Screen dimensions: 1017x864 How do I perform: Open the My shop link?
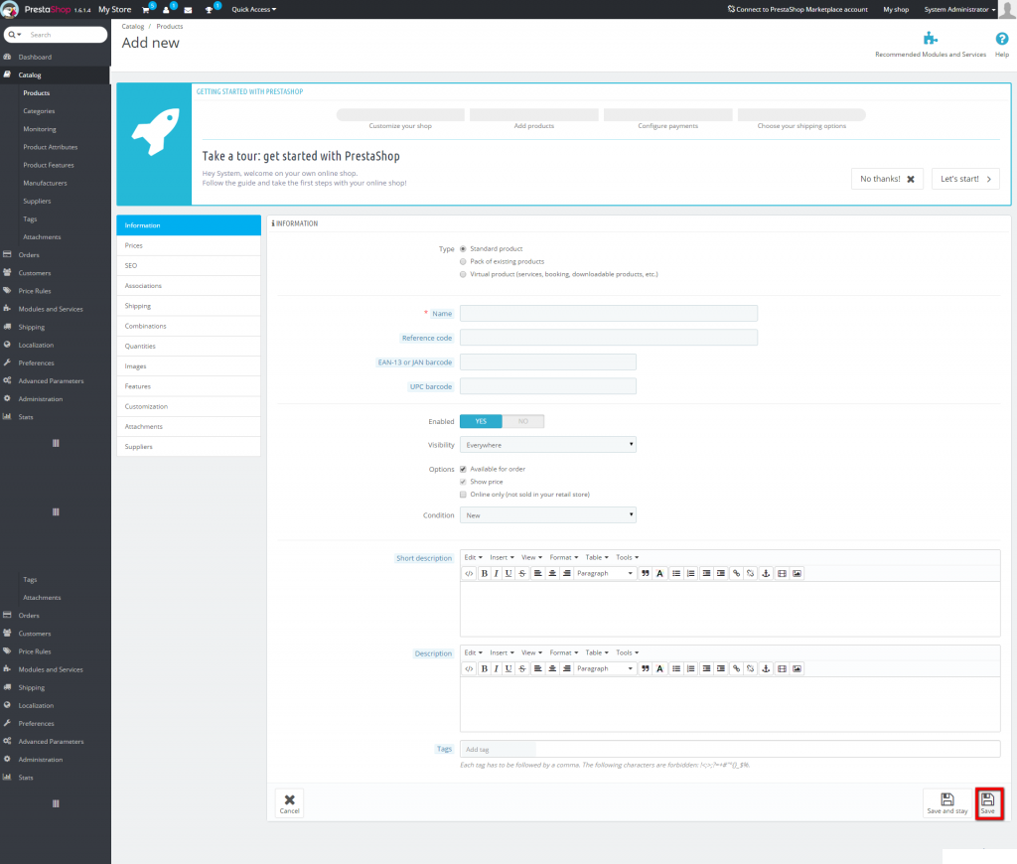(x=896, y=10)
